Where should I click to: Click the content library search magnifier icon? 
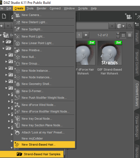(130, 26)
